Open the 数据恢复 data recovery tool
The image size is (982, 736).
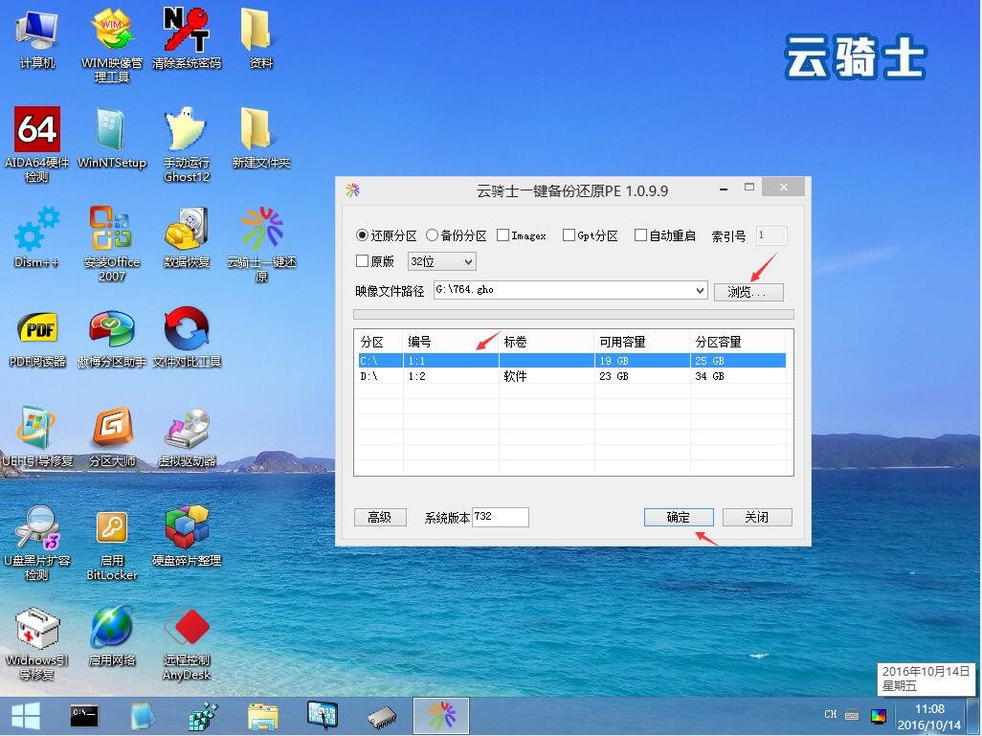[187, 230]
